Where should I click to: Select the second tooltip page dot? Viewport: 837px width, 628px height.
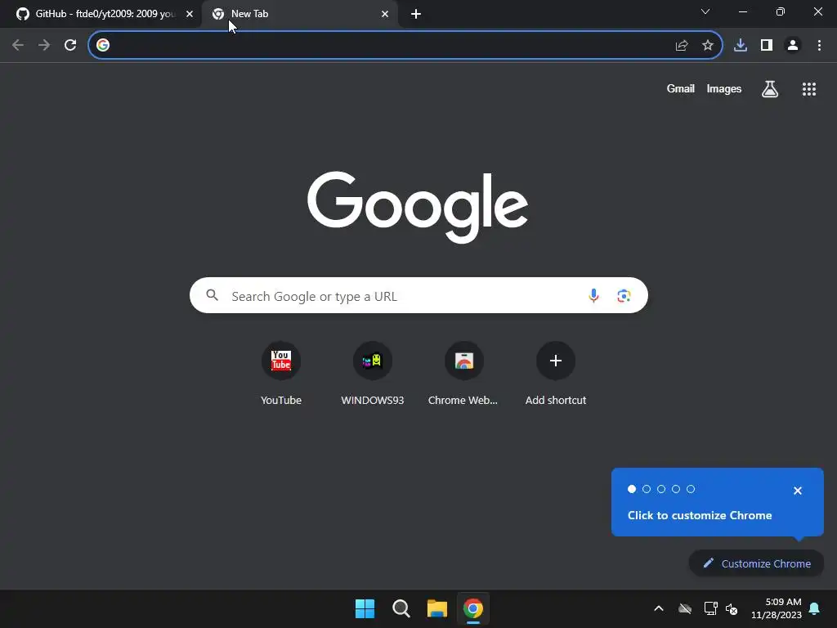pyautogui.click(x=647, y=489)
